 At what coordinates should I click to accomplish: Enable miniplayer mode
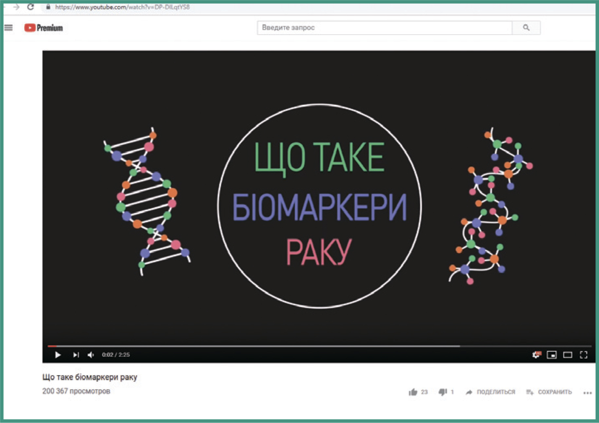click(x=552, y=355)
